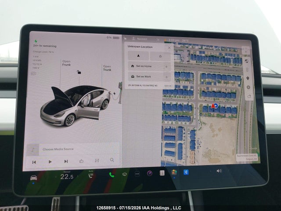Tap the 22.5 cabin temperature setting

pyautogui.click(x=67, y=177)
